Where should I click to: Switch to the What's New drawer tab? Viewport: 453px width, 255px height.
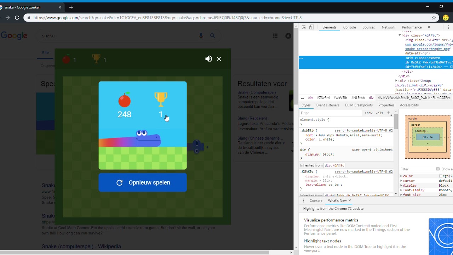337,200
